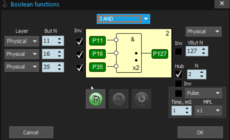Click the Time, mS input field
230x140 pixels.
point(178,110)
